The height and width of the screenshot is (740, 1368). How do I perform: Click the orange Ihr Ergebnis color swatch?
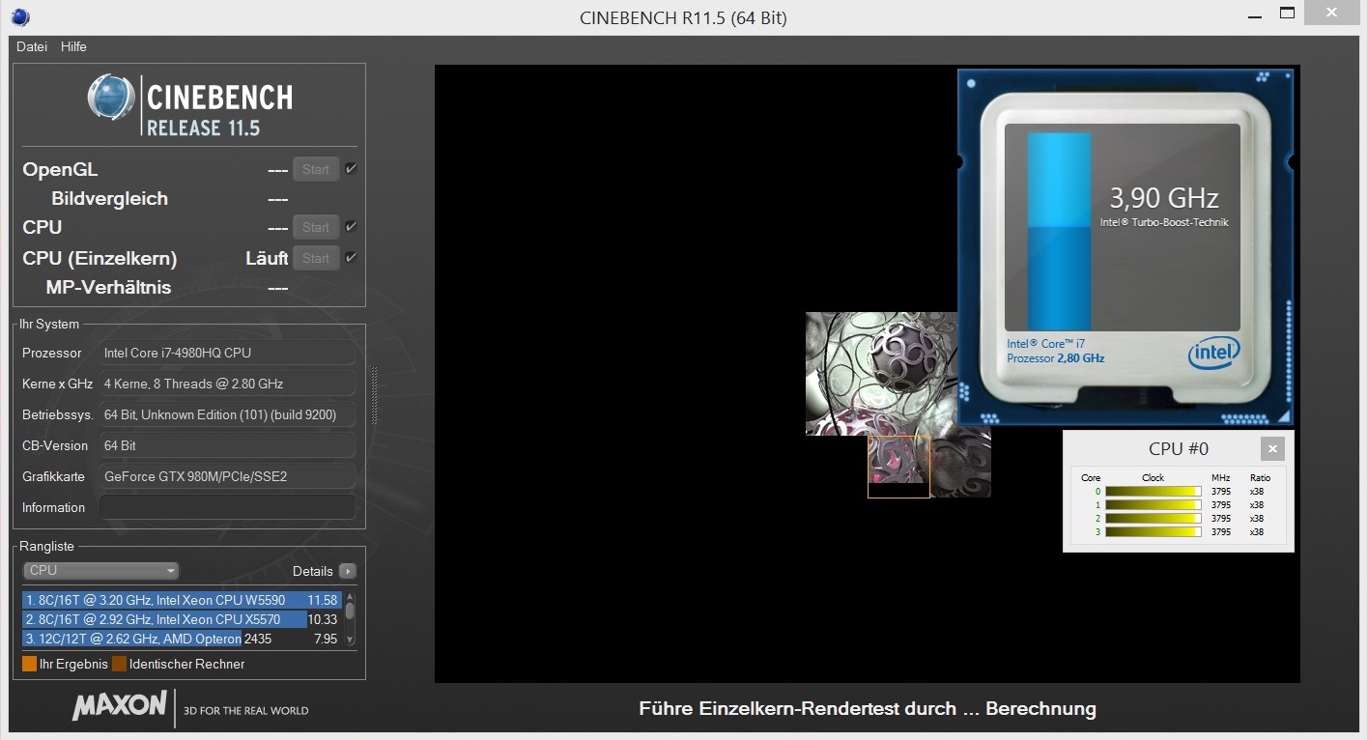[x=29, y=664]
